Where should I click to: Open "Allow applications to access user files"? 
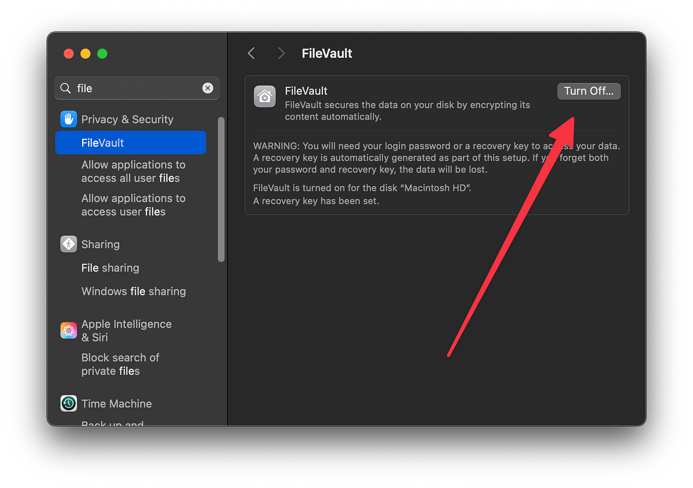pyautogui.click(x=133, y=205)
